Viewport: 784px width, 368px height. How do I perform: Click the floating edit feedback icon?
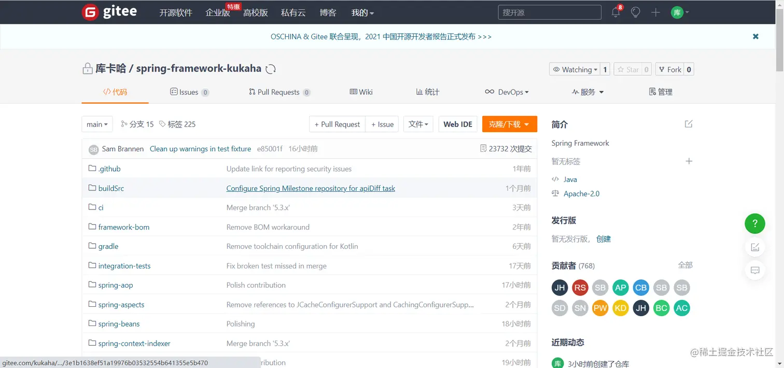coord(755,247)
